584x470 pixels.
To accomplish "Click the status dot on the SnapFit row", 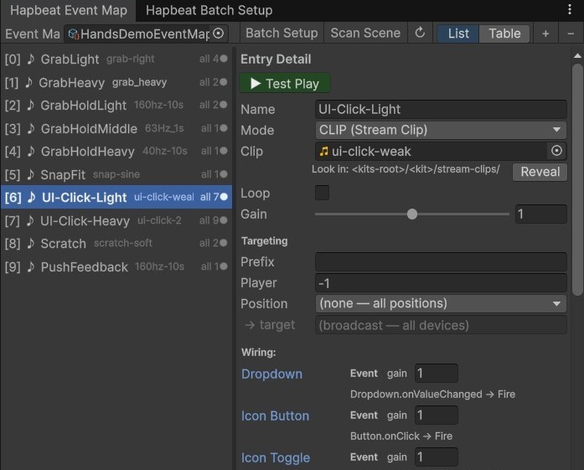I will (224, 174).
